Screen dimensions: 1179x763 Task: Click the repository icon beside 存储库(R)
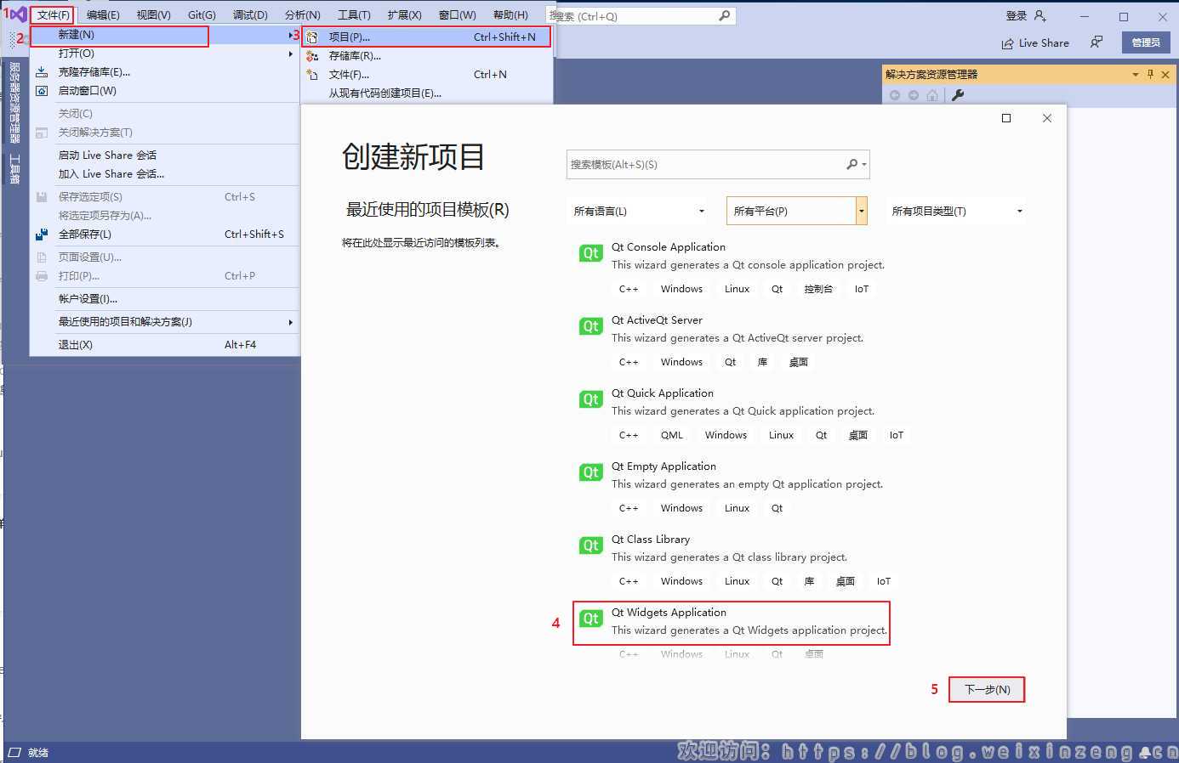(313, 55)
